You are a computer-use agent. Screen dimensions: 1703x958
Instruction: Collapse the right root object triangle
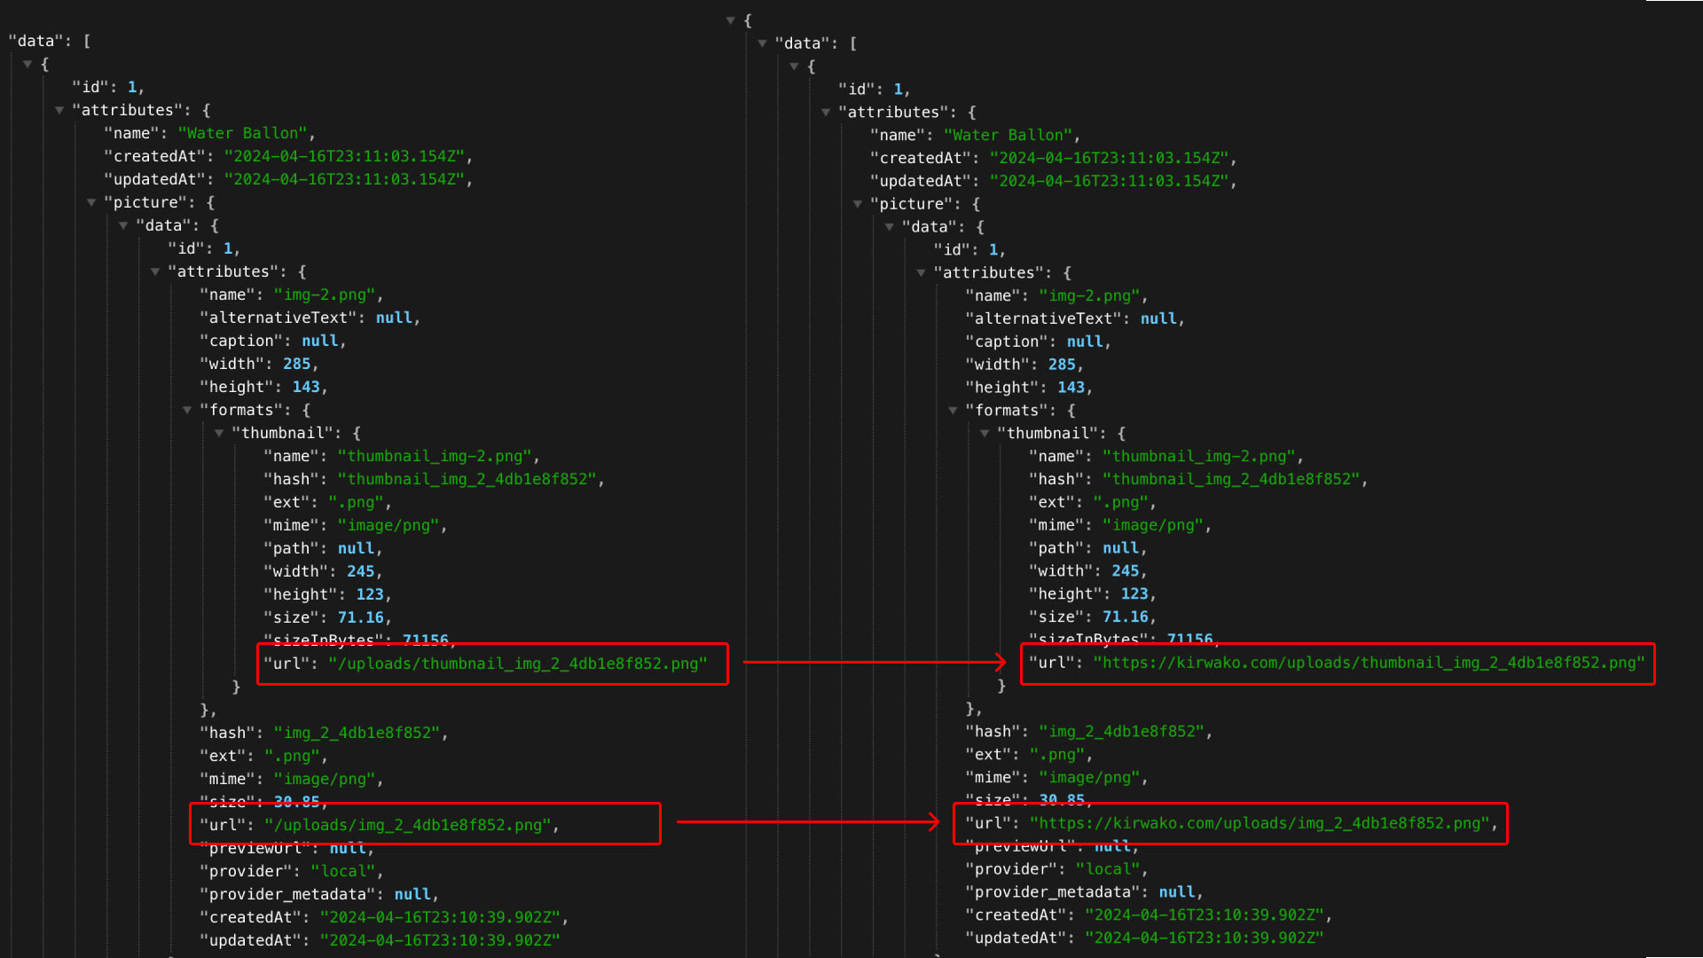[x=731, y=20]
